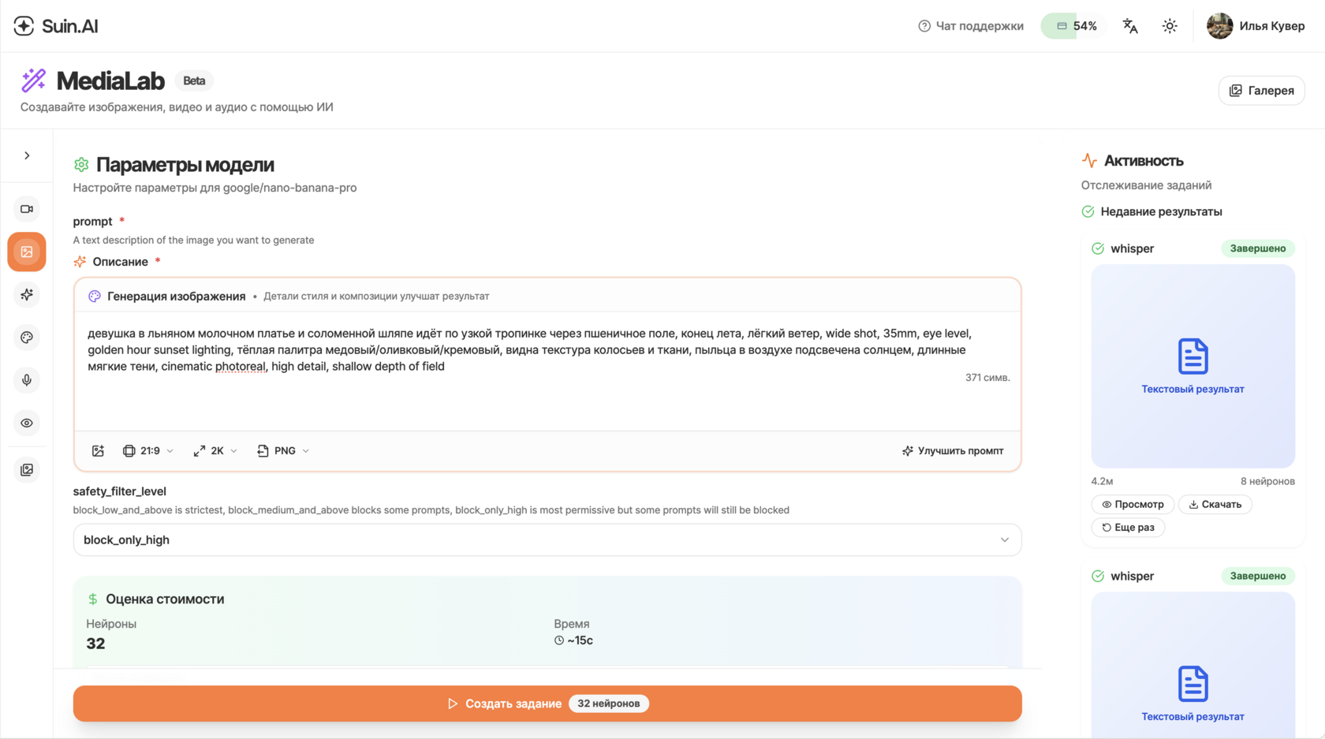Open the 21:9 aspect ratio dropdown
1325x739 pixels.
(148, 451)
